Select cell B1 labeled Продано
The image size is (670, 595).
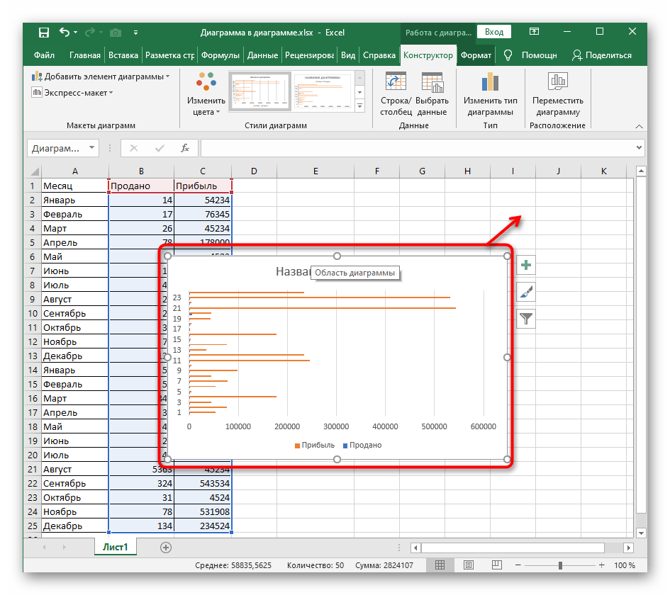141,186
